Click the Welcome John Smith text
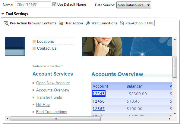180x124 pixels. click(48, 66)
